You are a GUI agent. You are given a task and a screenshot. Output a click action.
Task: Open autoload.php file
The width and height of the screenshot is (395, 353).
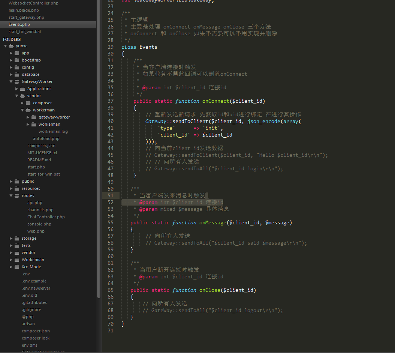[x=46, y=138]
